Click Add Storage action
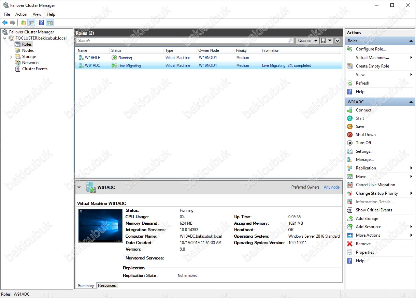This screenshot has width=416, height=298. click(x=367, y=219)
